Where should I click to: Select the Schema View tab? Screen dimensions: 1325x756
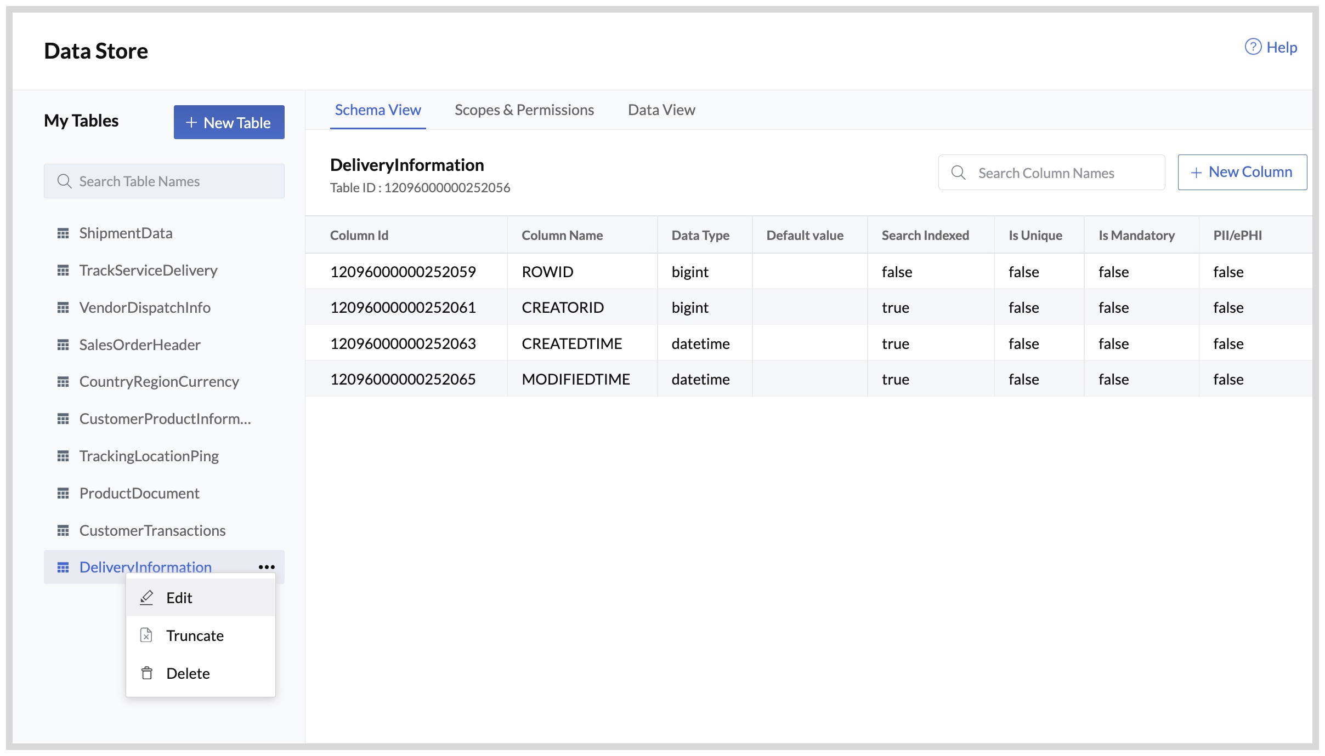coord(378,110)
